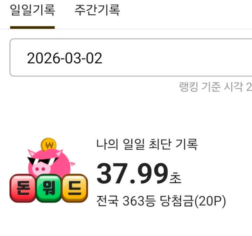Image resolution: width=252 pixels, height=236 pixels.
Task: Select the 일일기록 tab
Action: pyautogui.click(x=33, y=10)
